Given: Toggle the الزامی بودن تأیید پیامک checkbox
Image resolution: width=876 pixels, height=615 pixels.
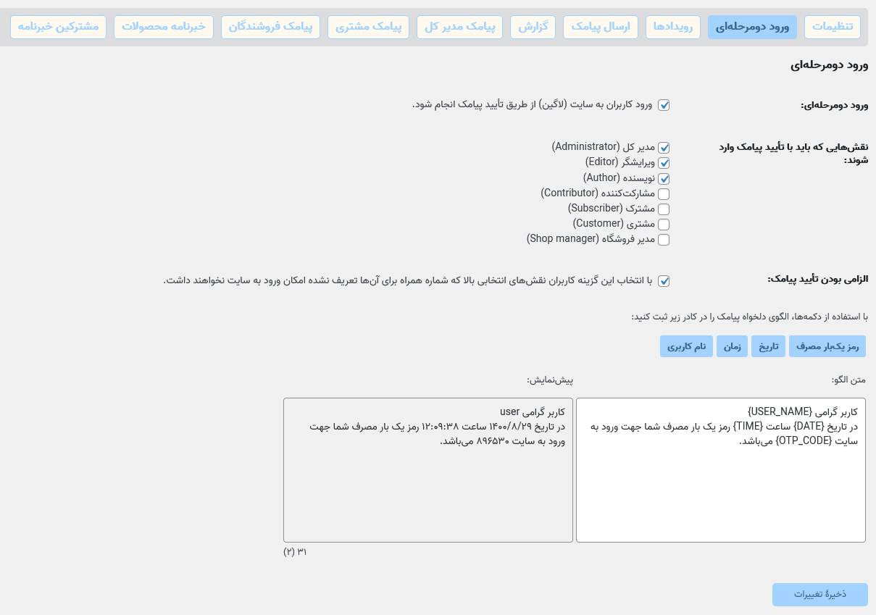Looking at the screenshot, I should click(x=664, y=281).
